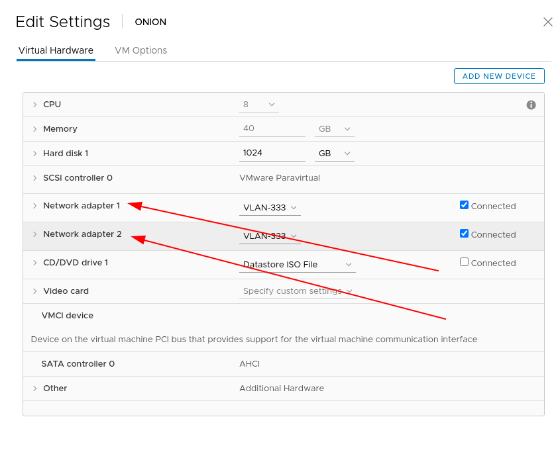This screenshot has height=458, width=560.
Task: Expand the Other hardware row
Action: coord(34,389)
